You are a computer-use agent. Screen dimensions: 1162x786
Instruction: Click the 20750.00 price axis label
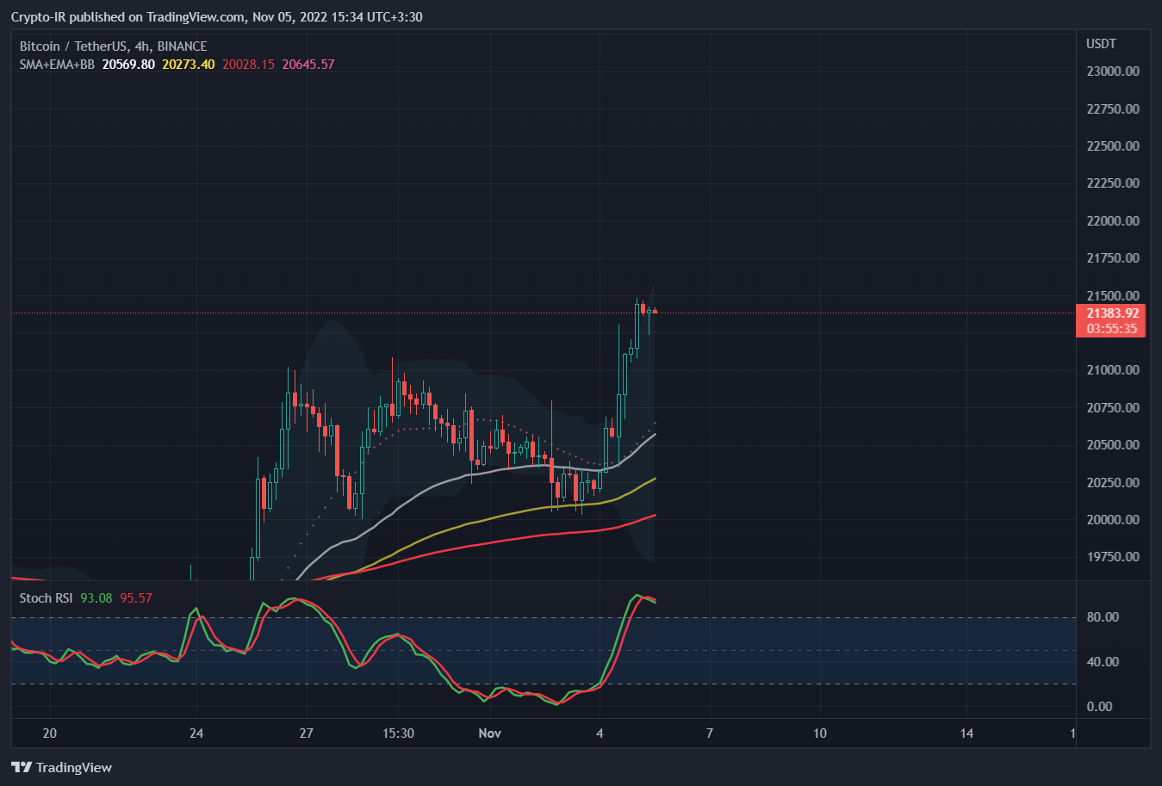1113,408
